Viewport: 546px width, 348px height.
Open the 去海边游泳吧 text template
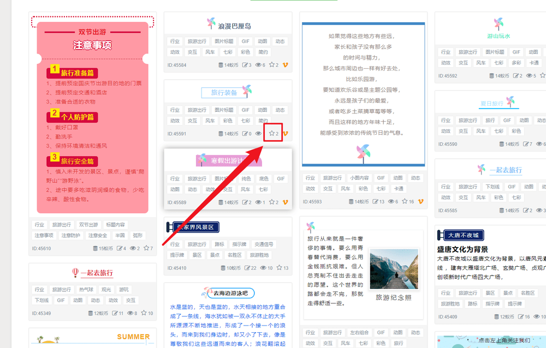pos(228,293)
